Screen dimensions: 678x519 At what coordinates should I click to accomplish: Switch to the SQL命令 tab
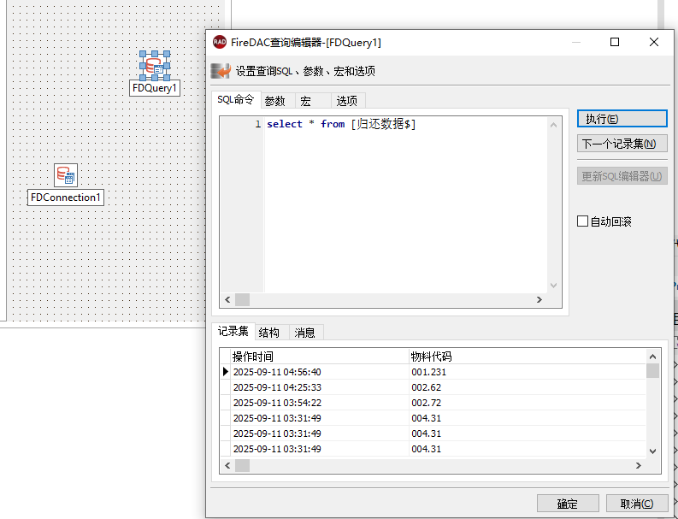click(236, 100)
